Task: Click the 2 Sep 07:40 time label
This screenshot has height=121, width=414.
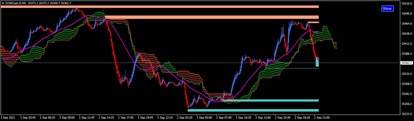Action: tap(224, 117)
